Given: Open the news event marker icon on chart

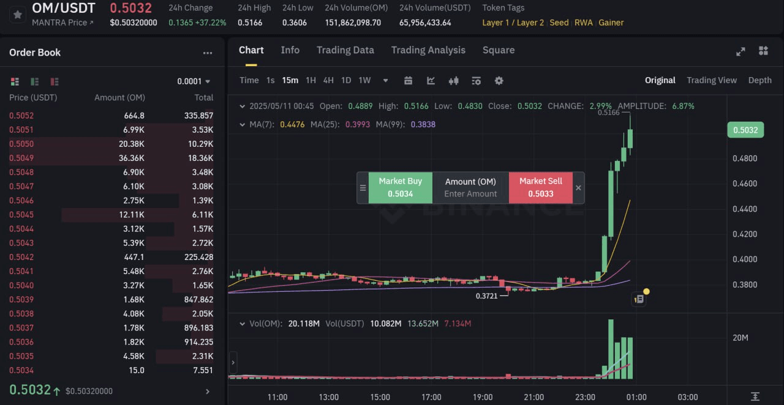Looking at the screenshot, I should (x=638, y=299).
